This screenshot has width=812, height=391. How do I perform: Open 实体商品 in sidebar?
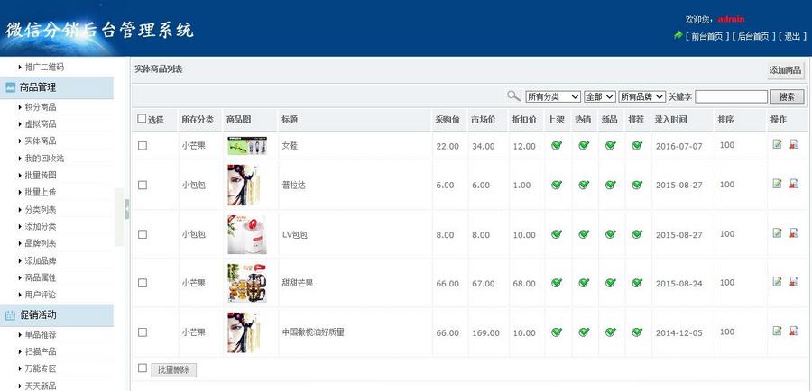click(41, 141)
